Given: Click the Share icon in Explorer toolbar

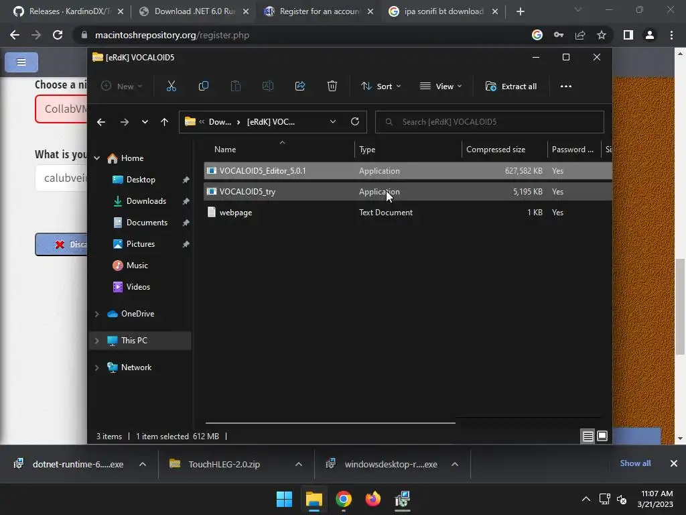Looking at the screenshot, I should [300, 87].
